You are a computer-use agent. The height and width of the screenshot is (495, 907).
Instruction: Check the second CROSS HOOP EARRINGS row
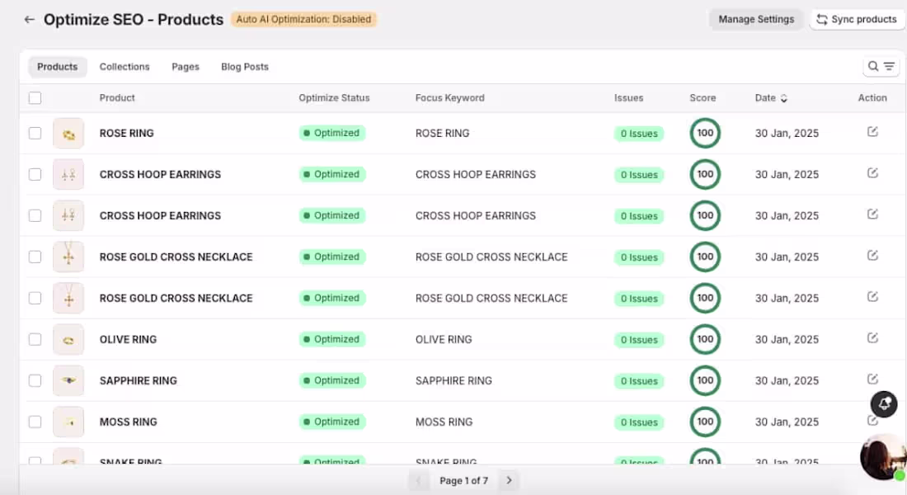click(35, 215)
